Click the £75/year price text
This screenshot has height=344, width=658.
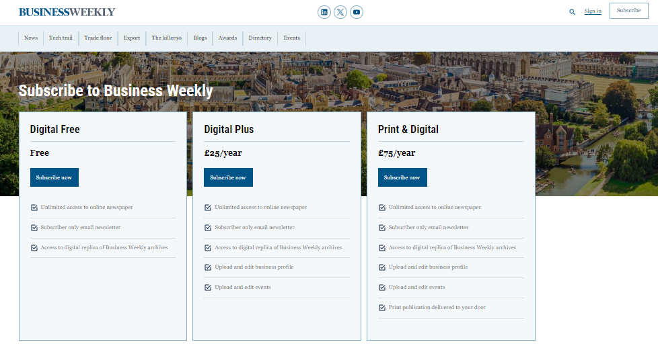pos(396,153)
